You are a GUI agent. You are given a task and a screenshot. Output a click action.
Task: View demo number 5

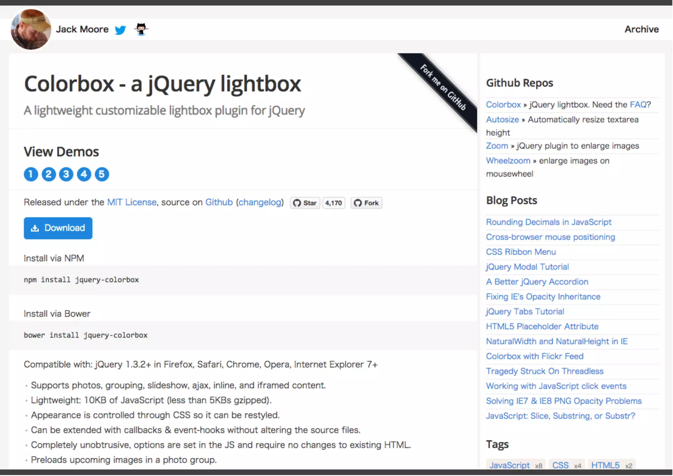click(102, 174)
